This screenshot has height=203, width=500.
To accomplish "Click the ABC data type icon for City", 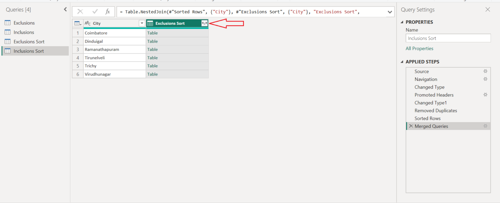I will coord(88,23).
